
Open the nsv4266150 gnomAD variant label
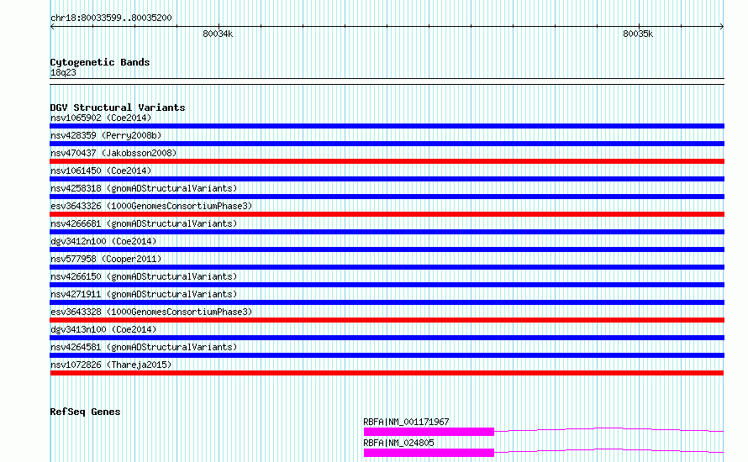coord(144,276)
